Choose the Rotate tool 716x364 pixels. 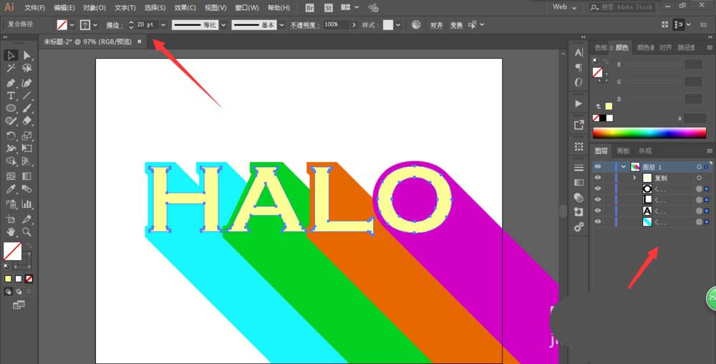pos(11,135)
